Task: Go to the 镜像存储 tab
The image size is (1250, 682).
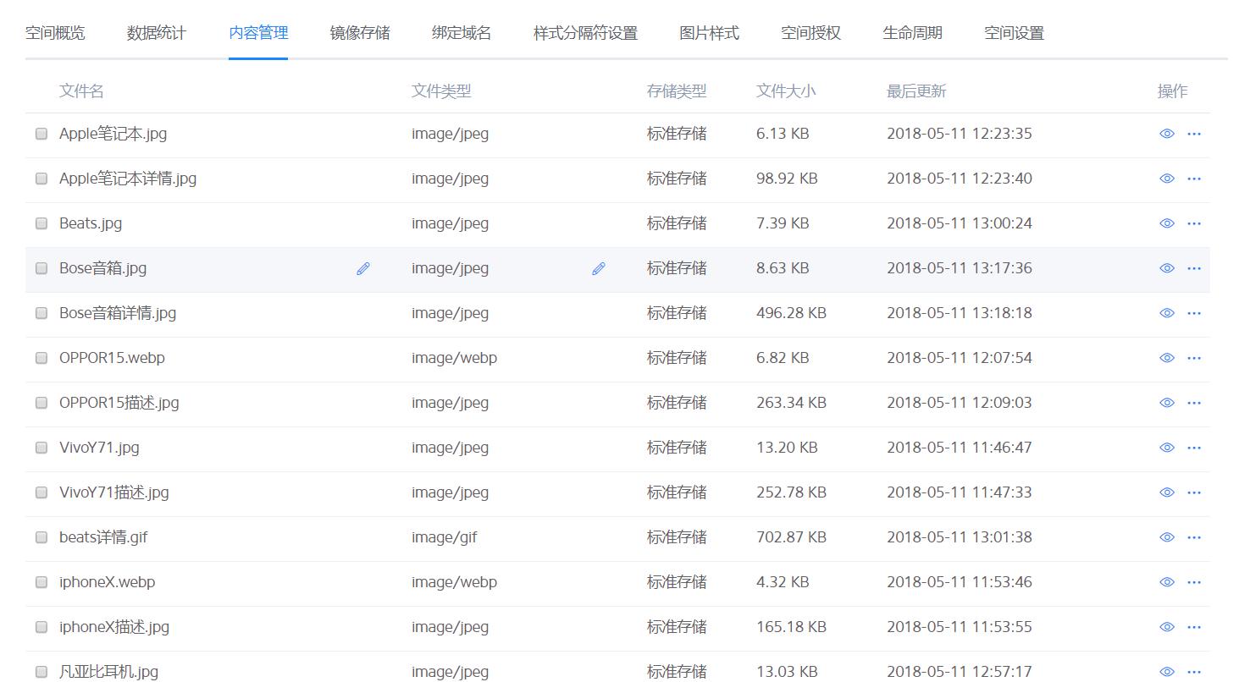Action: pyautogui.click(x=360, y=33)
